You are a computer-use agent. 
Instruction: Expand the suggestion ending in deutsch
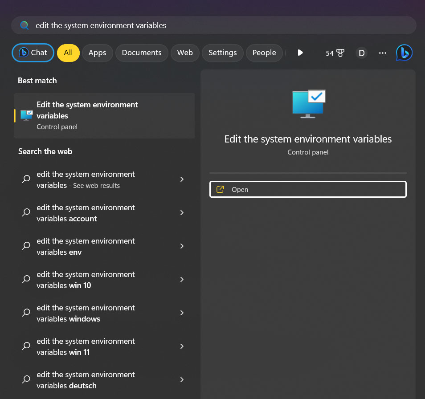point(182,379)
